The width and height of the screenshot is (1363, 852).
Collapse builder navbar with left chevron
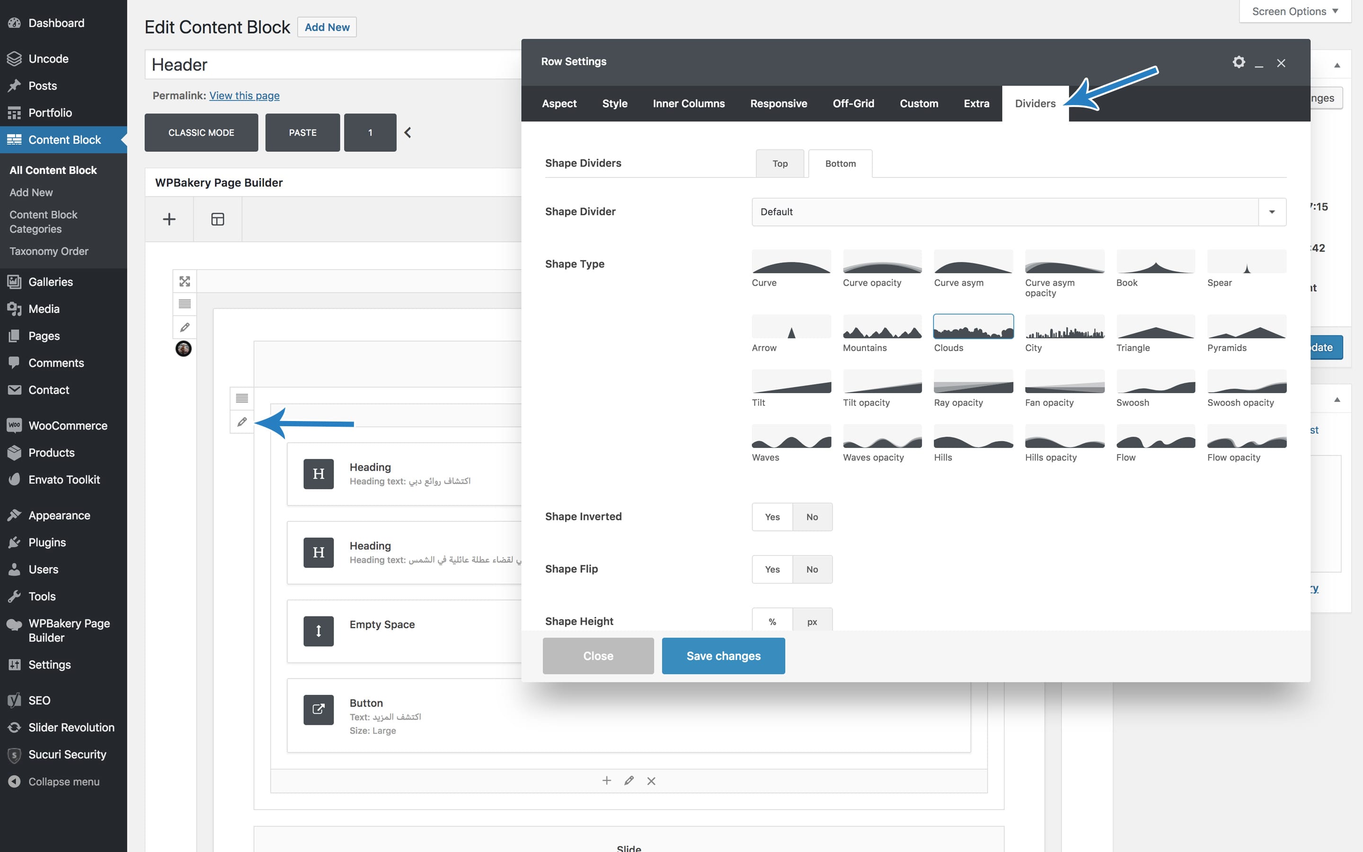pyautogui.click(x=407, y=132)
